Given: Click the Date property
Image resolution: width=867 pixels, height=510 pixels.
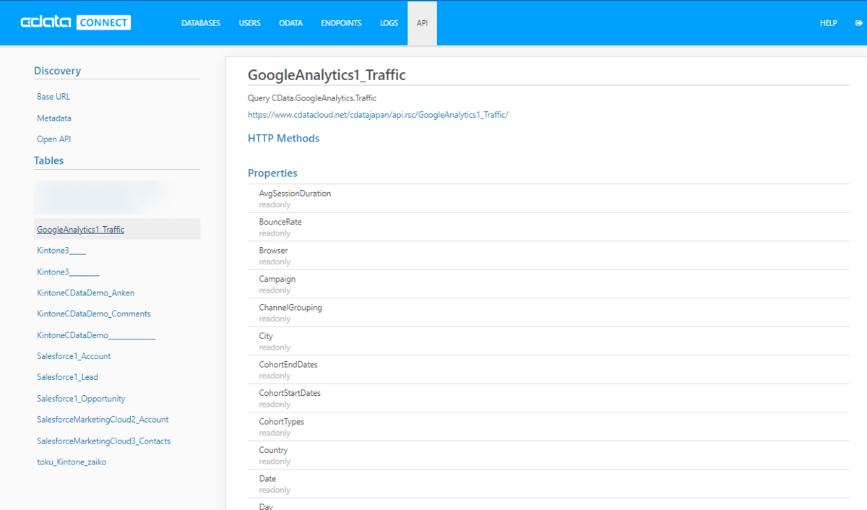Looking at the screenshot, I should click(x=267, y=479).
